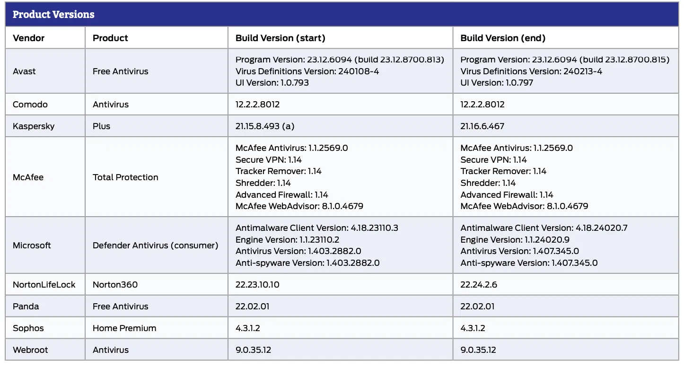The image size is (684, 368).
Task: Click the Norton360 product cell
Action: point(115,285)
